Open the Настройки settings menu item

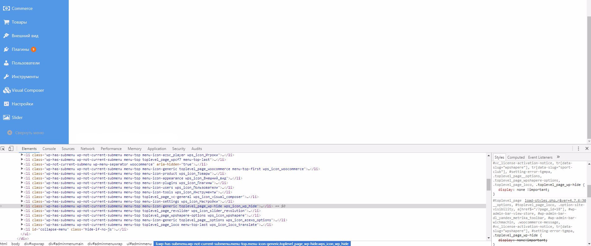pyautogui.click(x=22, y=104)
